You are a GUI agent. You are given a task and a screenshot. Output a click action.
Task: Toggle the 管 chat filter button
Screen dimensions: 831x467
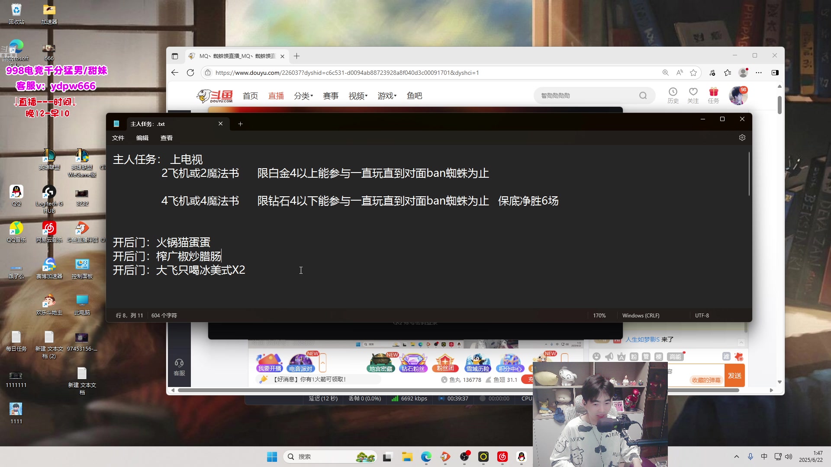click(x=646, y=357)
